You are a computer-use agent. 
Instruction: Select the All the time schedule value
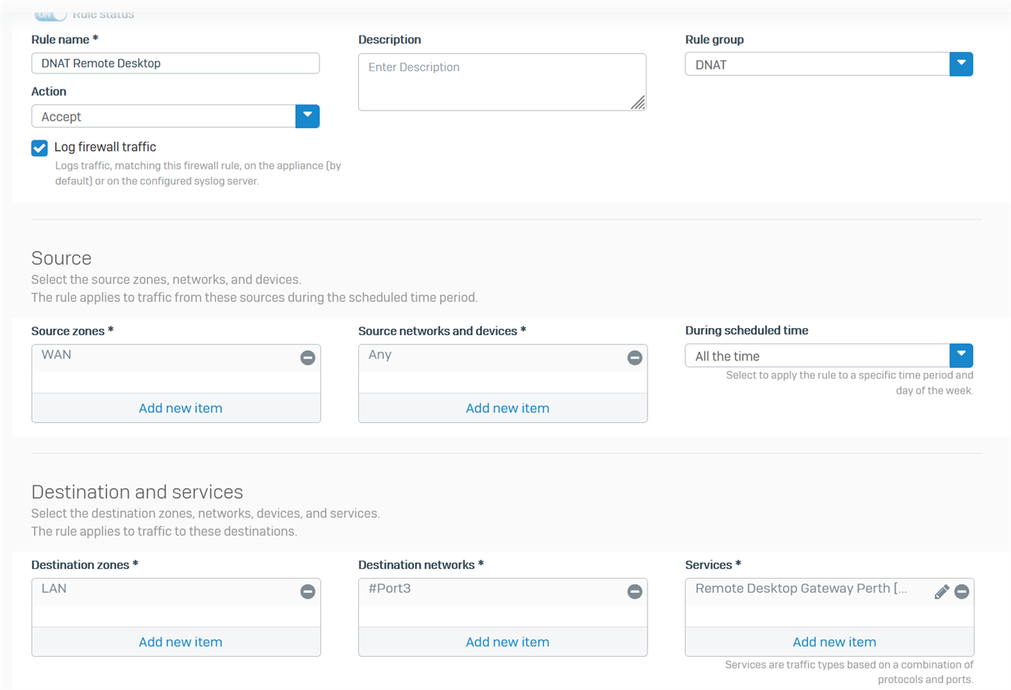tap(817, 356)
